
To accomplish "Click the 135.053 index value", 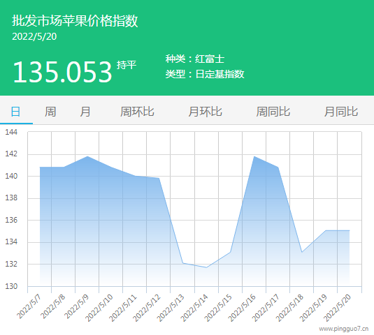I will [x=62, y=72].
